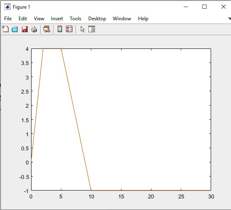Open the View menu

39,19
